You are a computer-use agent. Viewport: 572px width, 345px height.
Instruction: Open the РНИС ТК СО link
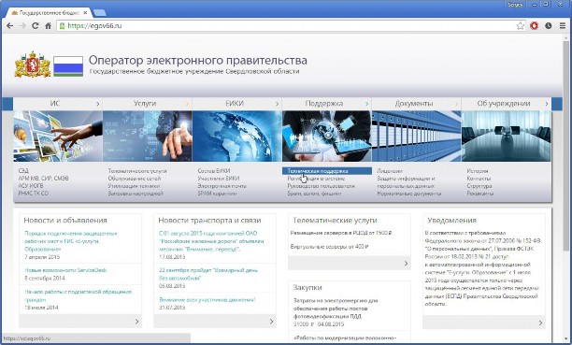coord(34,194)
